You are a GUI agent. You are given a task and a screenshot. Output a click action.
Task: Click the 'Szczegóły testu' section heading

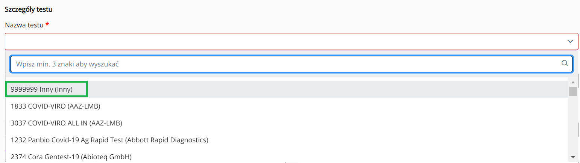(29, 9)
